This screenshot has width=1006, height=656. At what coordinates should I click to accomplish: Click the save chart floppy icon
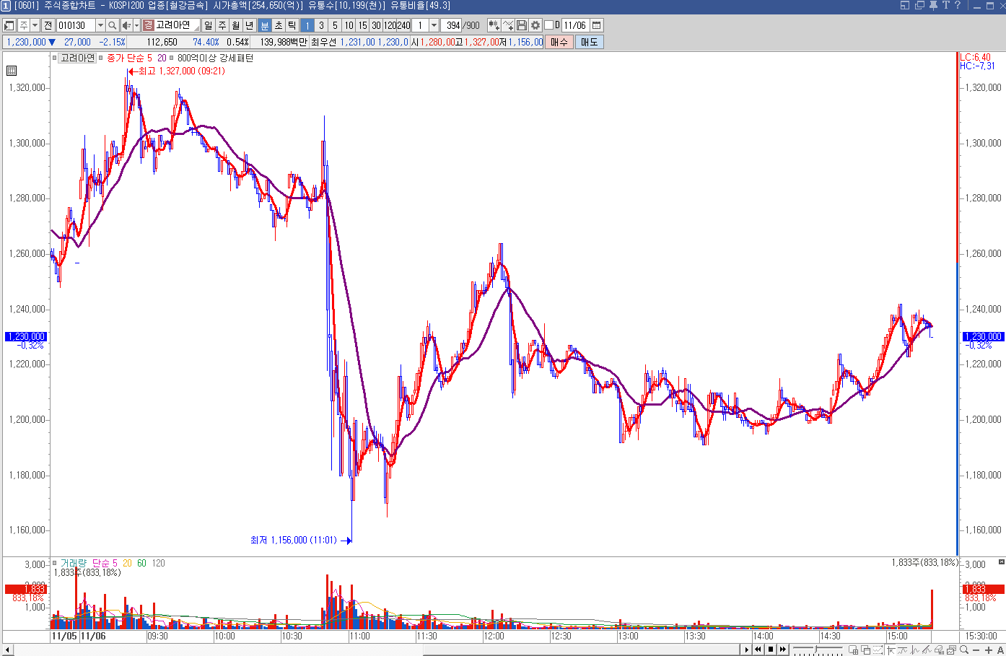tap(522, 25)
